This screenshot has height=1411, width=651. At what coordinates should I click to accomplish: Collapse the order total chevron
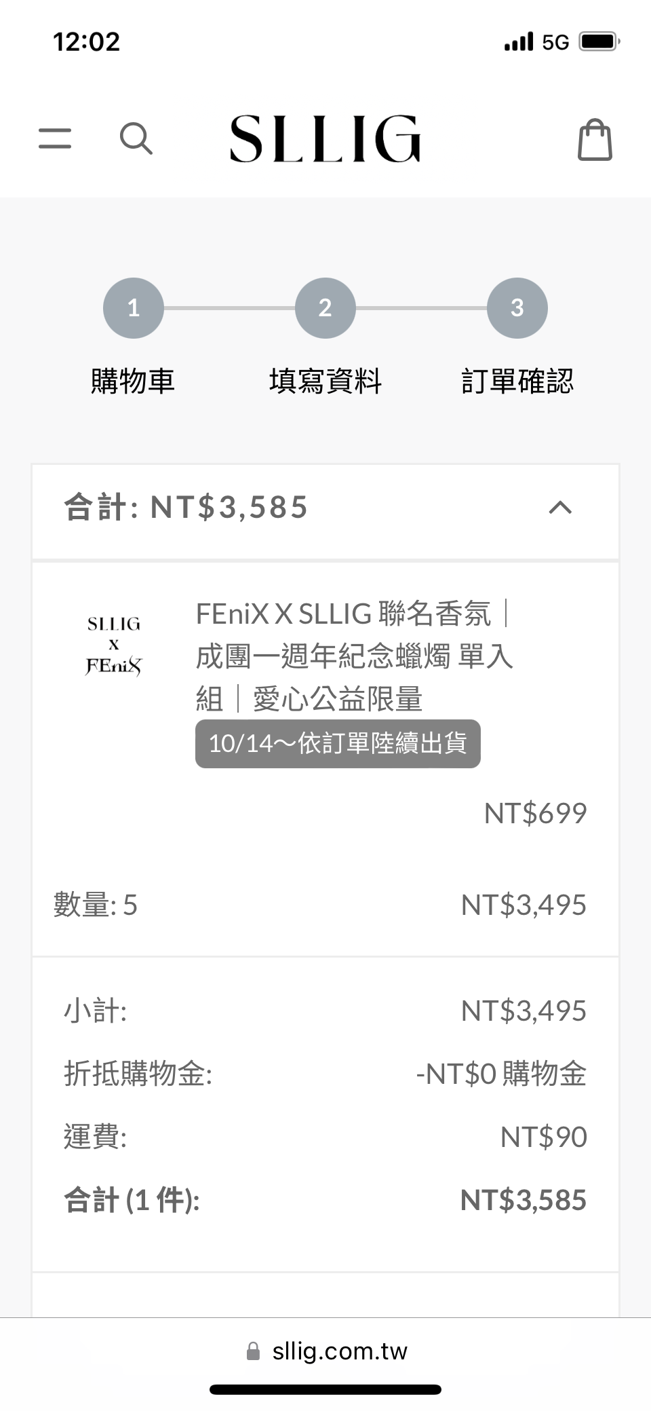pyautogui.click(x=560, y=508)
